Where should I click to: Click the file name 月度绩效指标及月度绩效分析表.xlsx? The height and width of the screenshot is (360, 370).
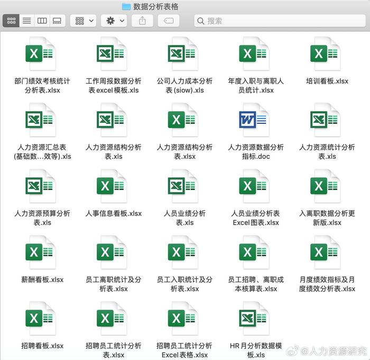coord(327,284)
